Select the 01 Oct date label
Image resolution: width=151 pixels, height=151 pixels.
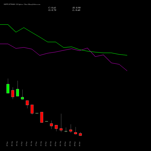[x=80, y=144]
